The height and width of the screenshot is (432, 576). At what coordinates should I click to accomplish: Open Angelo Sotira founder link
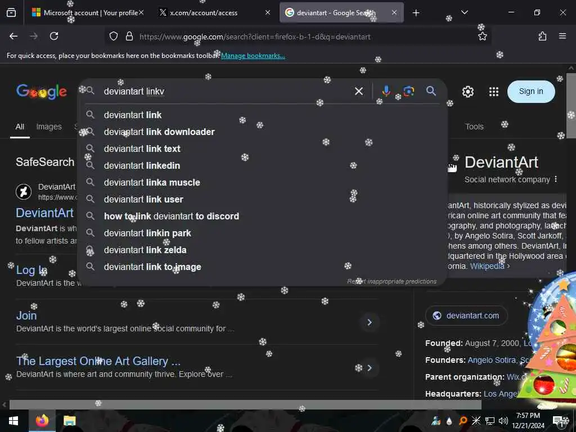tap(492, 360)
